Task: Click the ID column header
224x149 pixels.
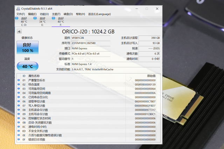Action: click(x=24, y=76)
